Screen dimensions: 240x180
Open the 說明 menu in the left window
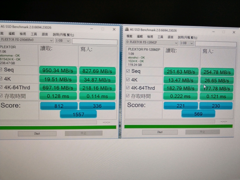63,35
